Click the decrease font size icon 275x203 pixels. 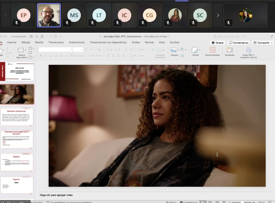[91, 49]
